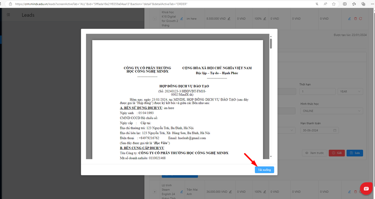This screenshot has width=375, height=199.
Task: Click birth date 05/04/1993 in contract
Action: [146, 113]
